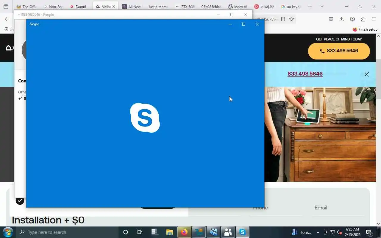Dismiss the blue phone number banner
This screenshot has width=381, height=238.
point(367,74)
